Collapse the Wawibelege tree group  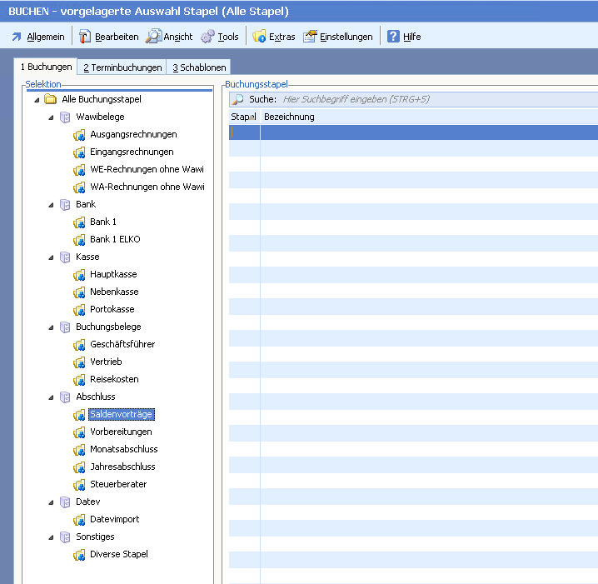52,117
